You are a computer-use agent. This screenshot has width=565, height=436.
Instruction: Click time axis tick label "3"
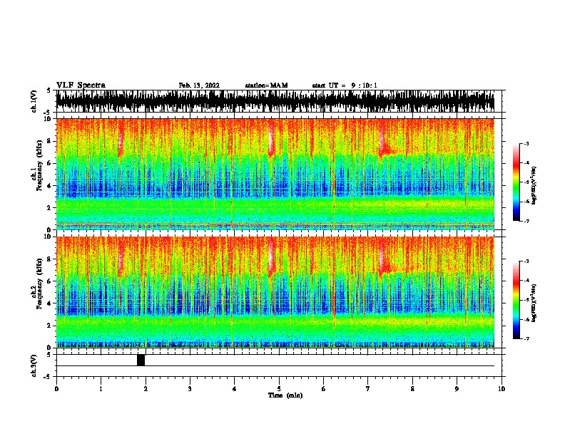(x=190, y=389)
